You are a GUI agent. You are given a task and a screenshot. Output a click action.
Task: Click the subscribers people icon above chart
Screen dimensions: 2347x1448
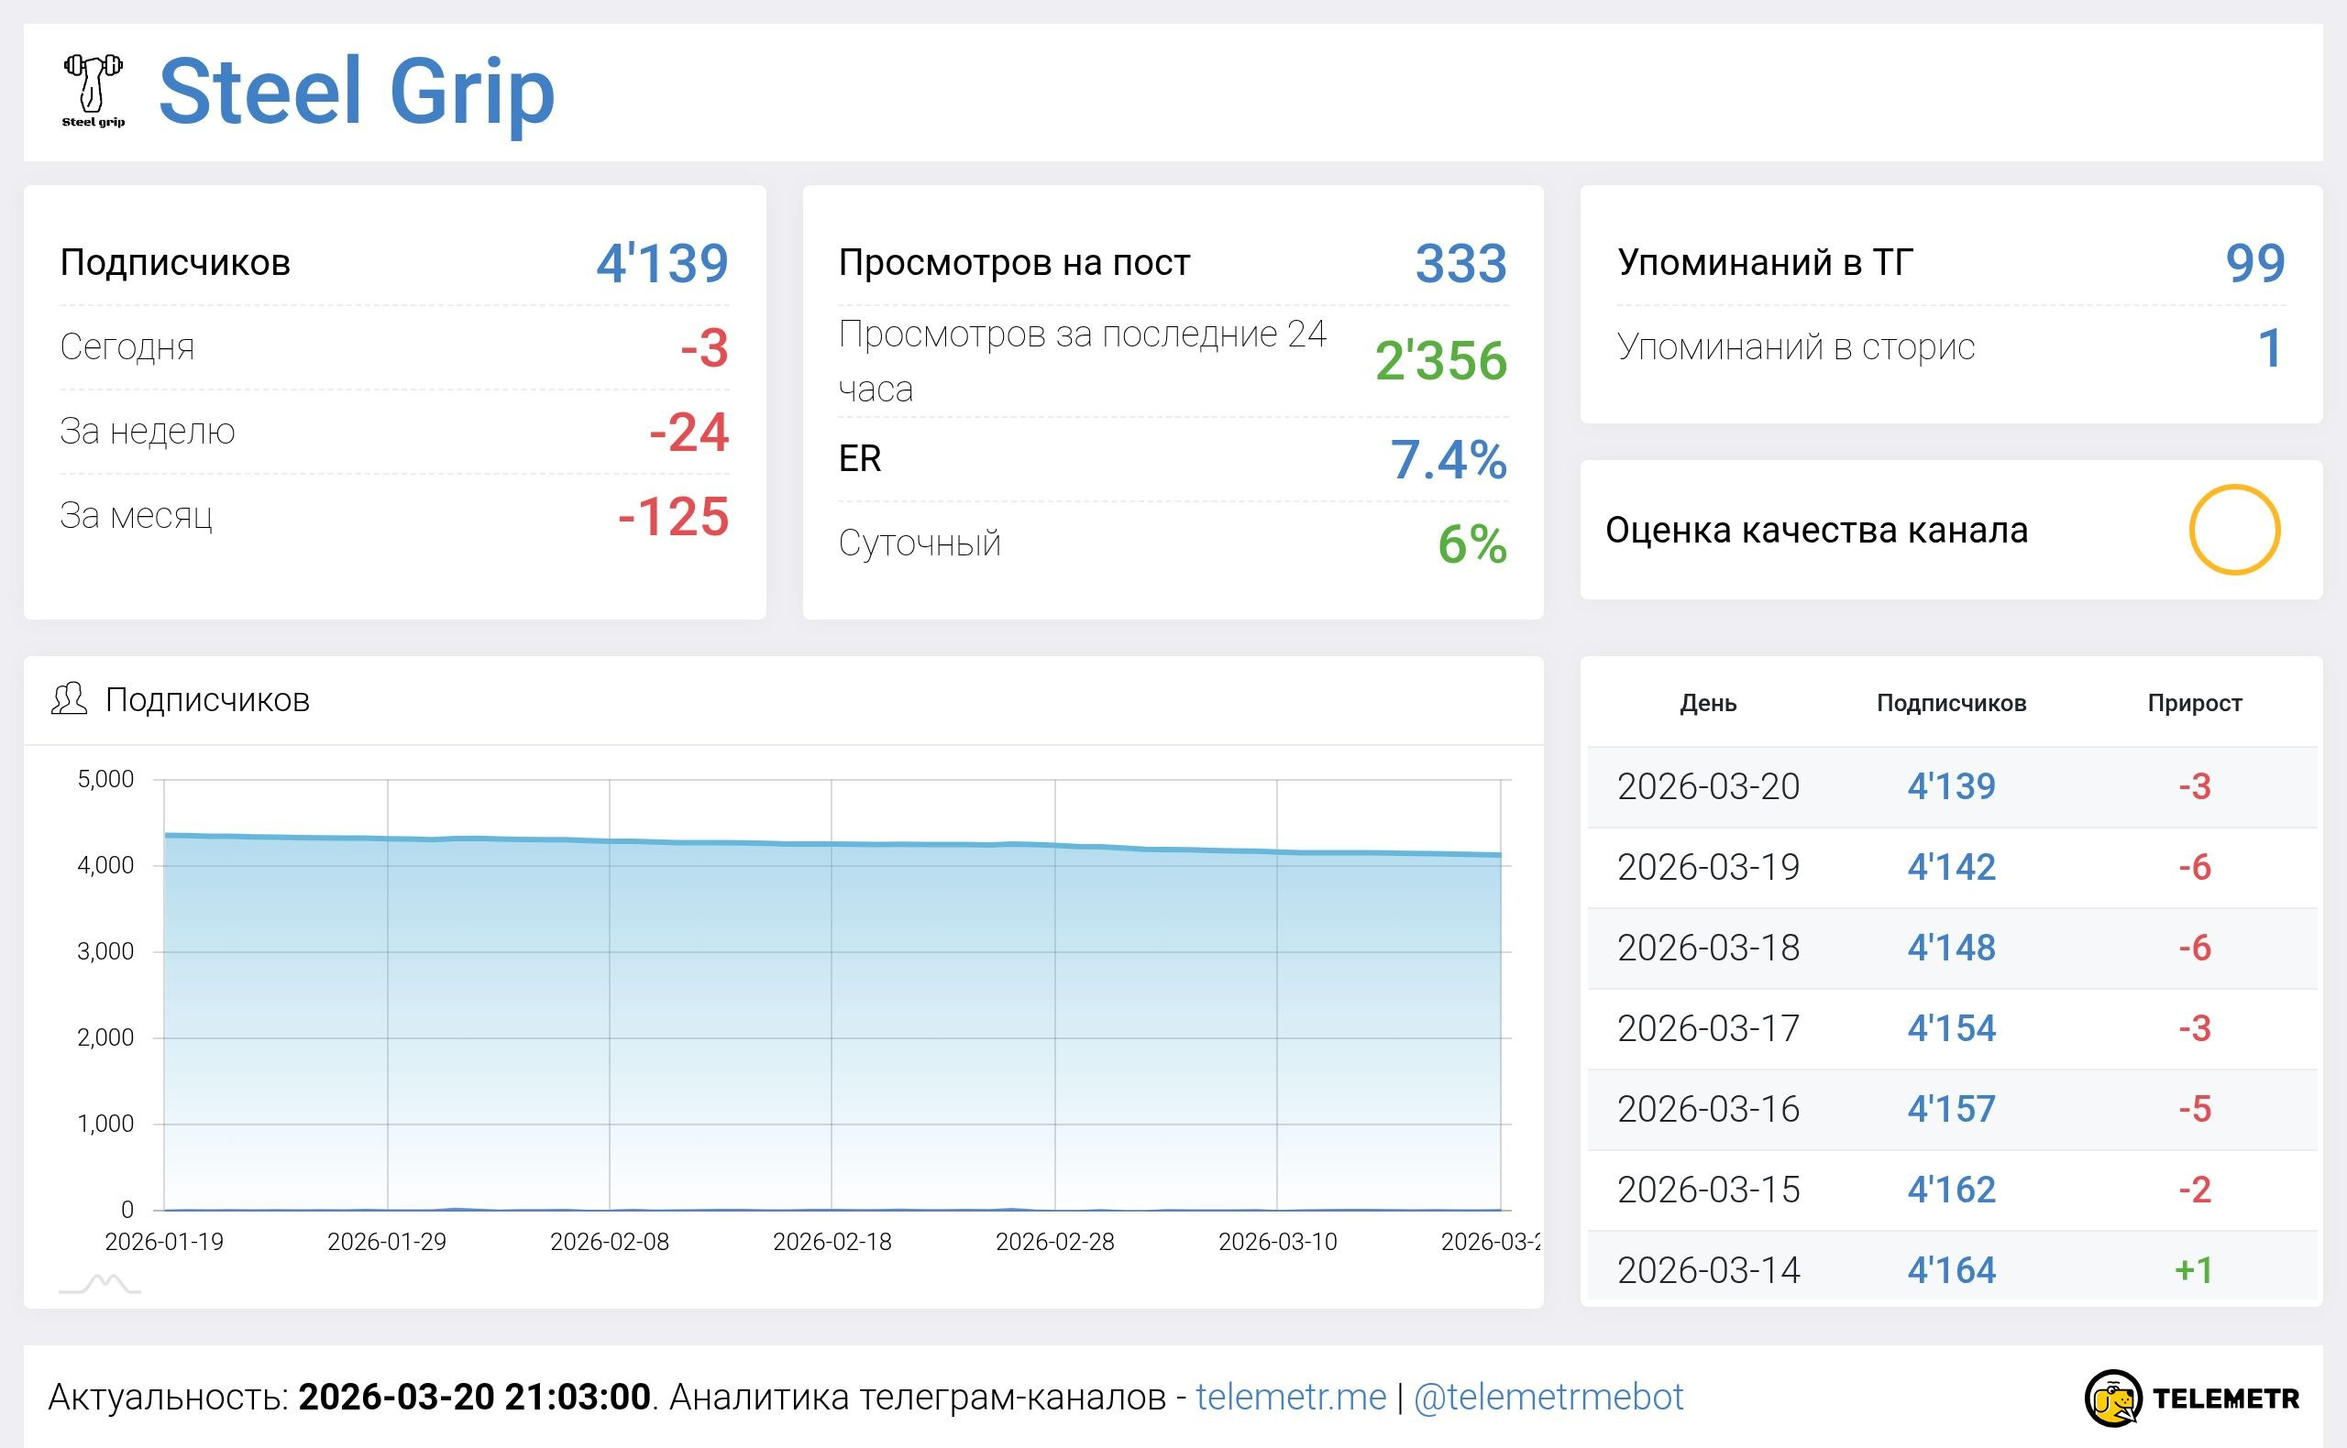[69, 700]
